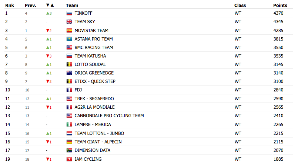Open the BMC RACING TEAM link
This screenshot has width=298, height=167.
94,48
